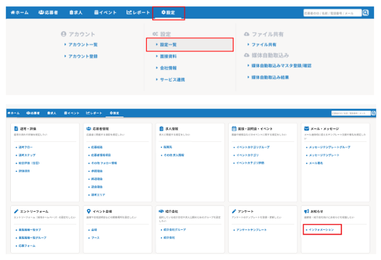Open the インフォメーション link under お知らせ

click(x=322, y=230)
